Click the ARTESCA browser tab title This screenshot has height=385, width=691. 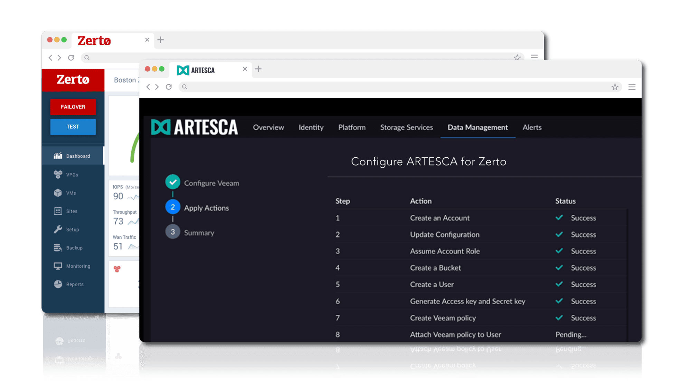coord(196,70)
